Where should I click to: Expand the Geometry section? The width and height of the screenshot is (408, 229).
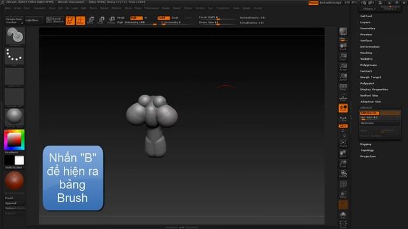368,28
